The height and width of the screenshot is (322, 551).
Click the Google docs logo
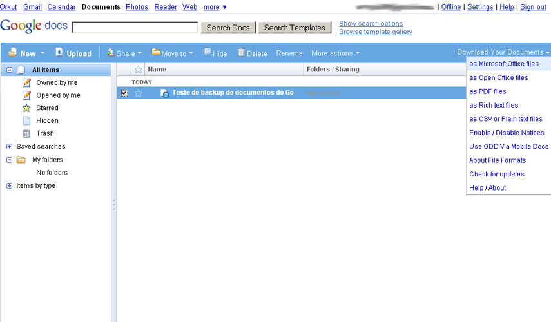(x=34, y=26)
